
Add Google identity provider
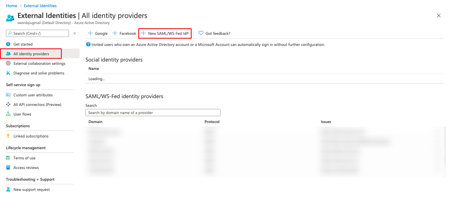point(98,33)
